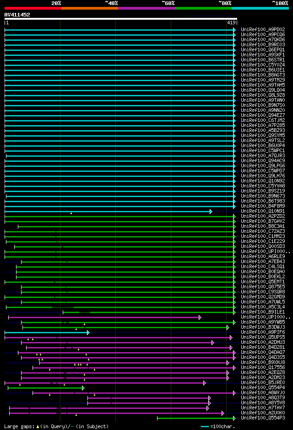Click the green alignment bar for UniRef100_A2PZD2
The height and width of the screenshot is (430, 293).
point(119,217)
